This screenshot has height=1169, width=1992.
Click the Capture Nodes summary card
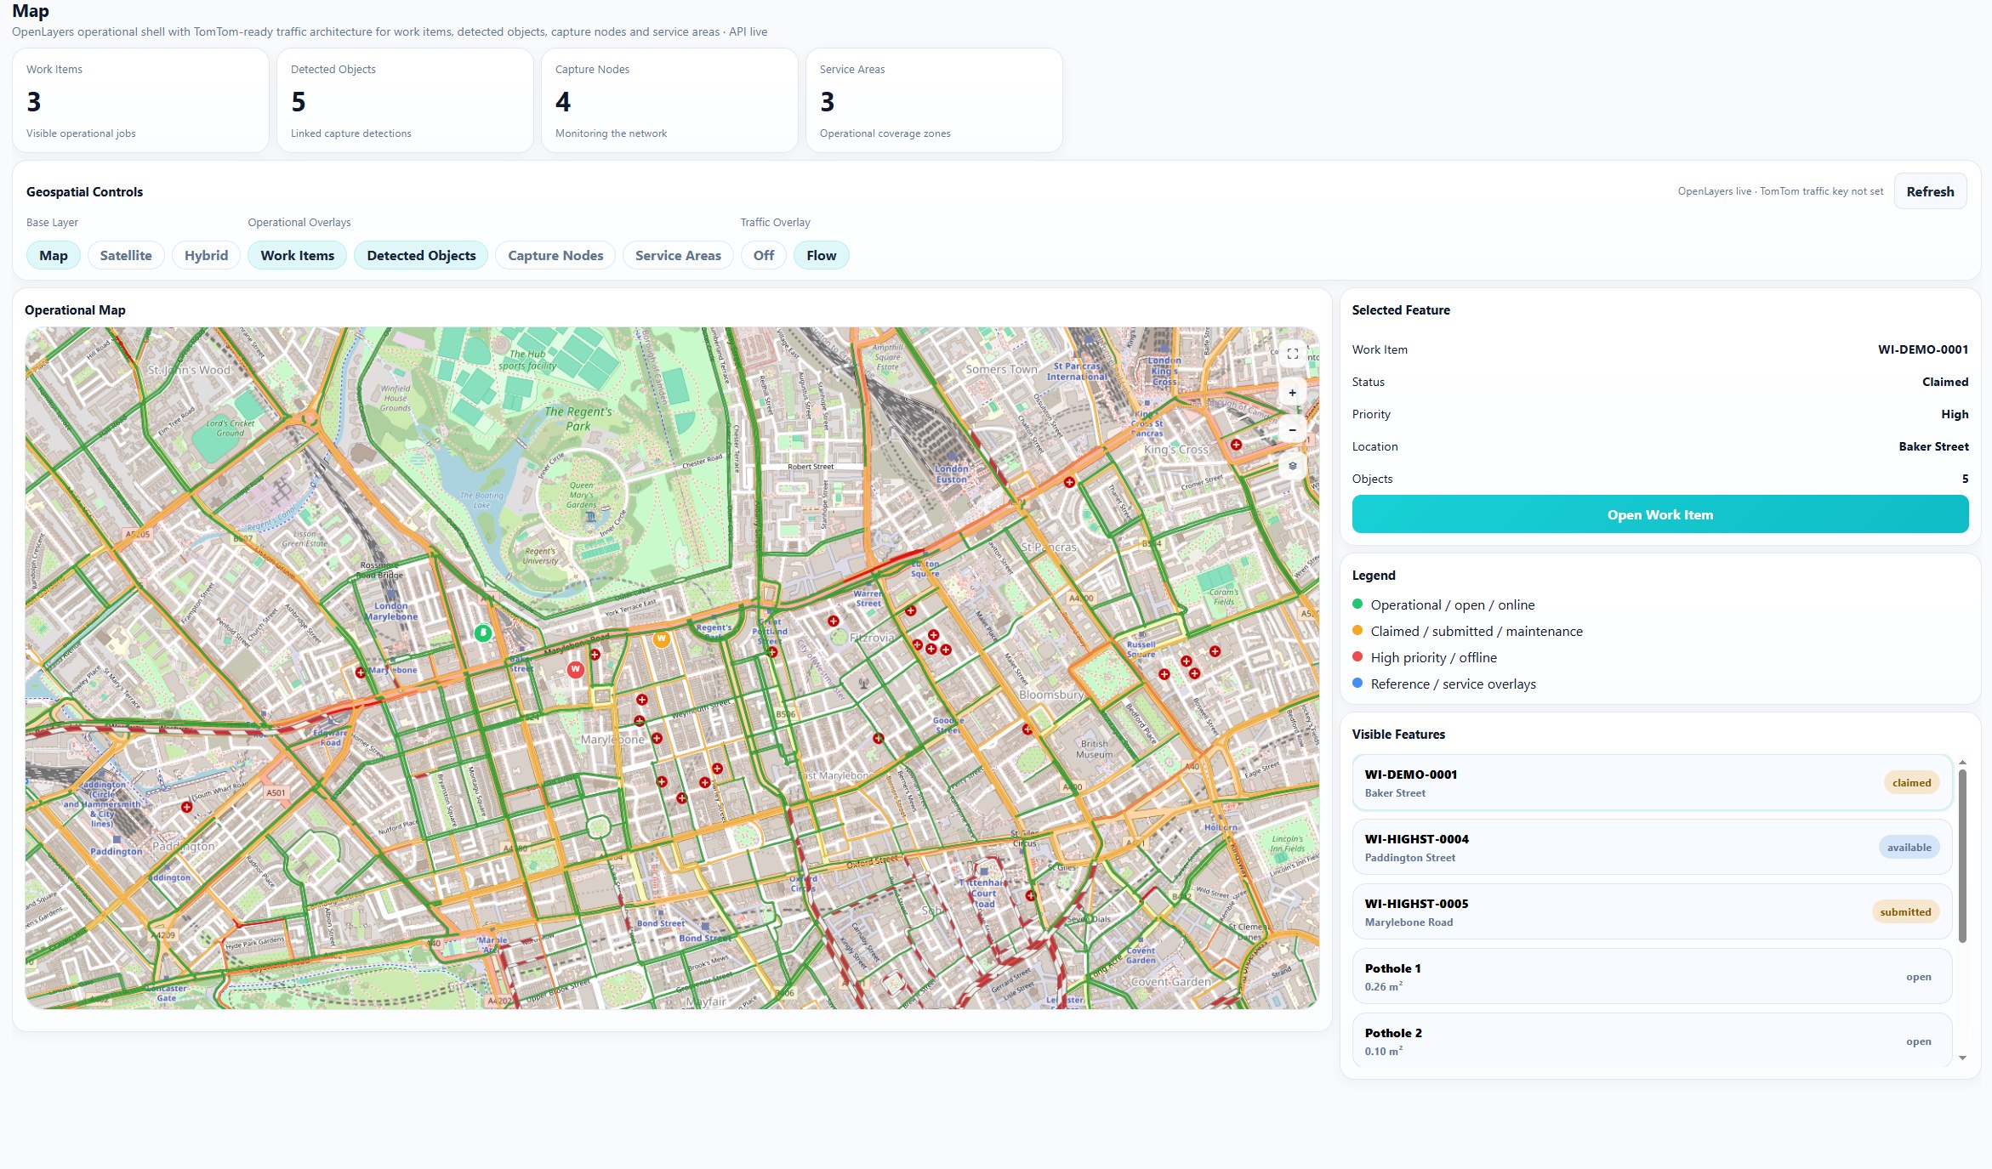[669, 100]
